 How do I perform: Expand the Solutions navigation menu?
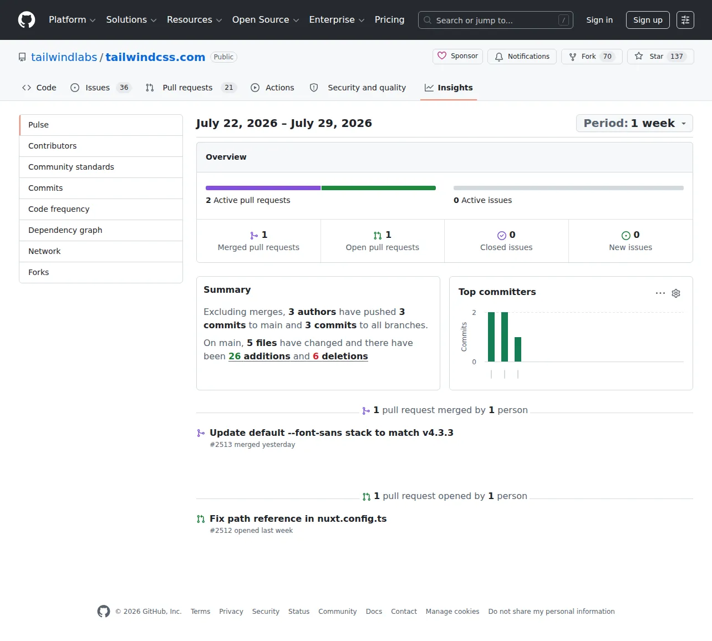pyautogui.click(x=131, y=20)
